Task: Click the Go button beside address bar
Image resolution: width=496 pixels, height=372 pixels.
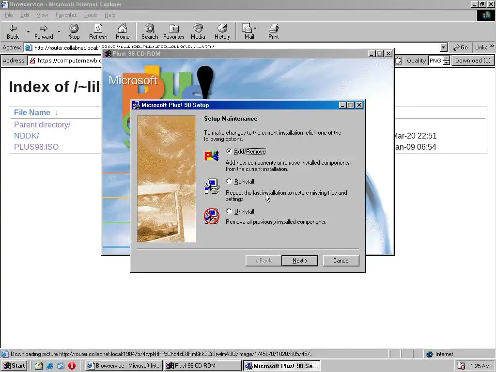Action: (x=460, y=47)
